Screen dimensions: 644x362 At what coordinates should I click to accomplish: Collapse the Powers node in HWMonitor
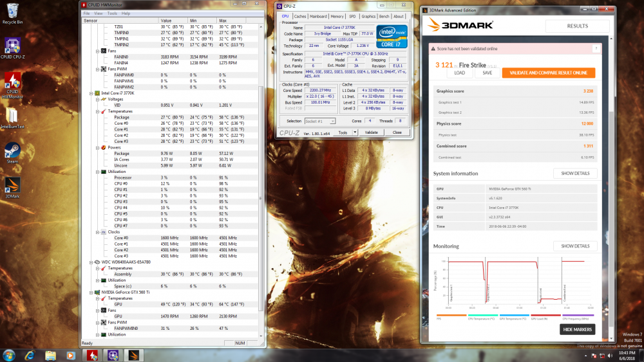[x=98, y=148]
